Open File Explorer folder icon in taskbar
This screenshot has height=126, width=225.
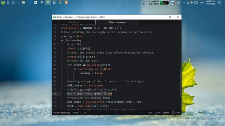pos(24,2)
